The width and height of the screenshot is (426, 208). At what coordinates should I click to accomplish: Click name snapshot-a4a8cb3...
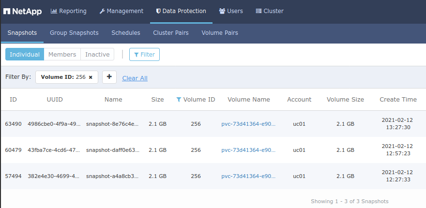pos(112,176)
